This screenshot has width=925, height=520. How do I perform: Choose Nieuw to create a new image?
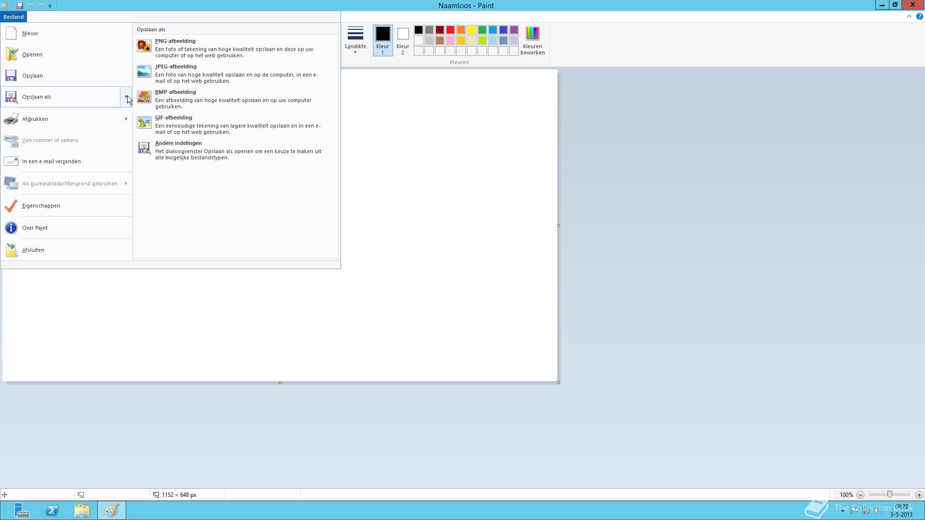[x=66, y=33]
